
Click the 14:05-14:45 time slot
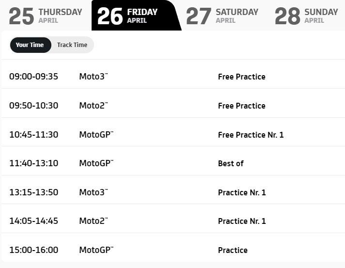(33, 221)
